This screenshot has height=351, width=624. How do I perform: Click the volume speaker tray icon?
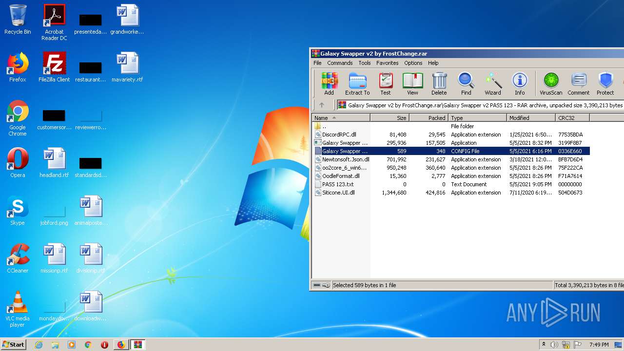point(554,345)
